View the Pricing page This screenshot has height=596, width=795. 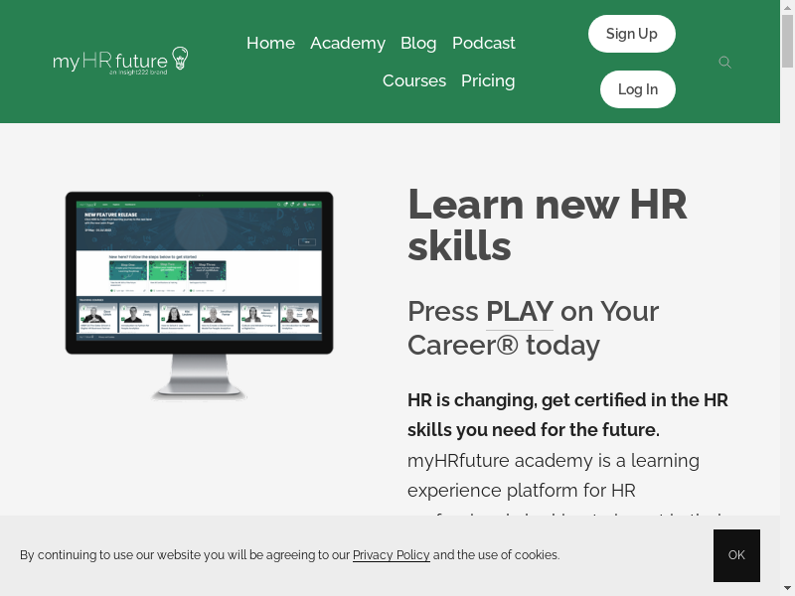click(x=488, y=80)
